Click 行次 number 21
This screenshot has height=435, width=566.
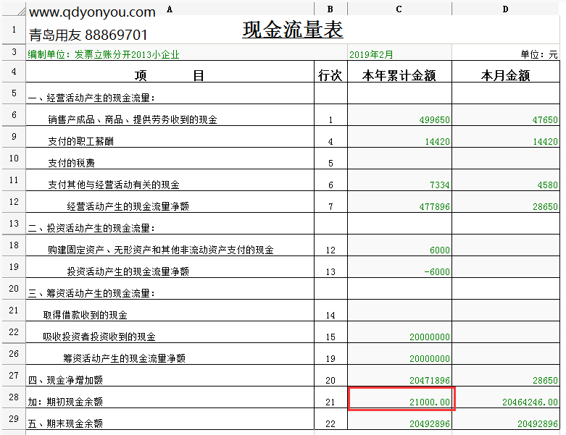pyautogui.click(x=330, y=402)
